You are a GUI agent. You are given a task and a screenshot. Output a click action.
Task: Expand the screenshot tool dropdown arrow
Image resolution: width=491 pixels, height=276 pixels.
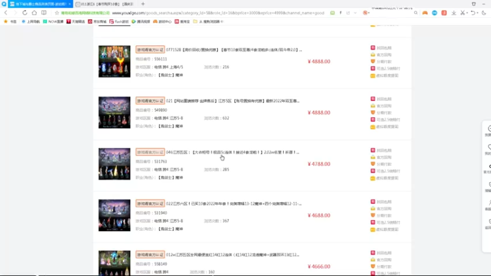467,13
